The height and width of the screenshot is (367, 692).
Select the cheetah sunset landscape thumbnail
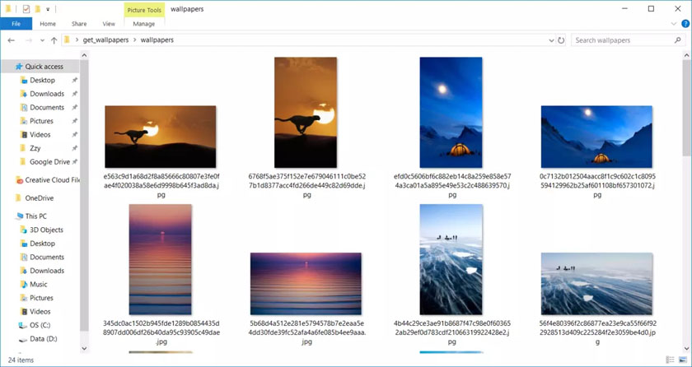tap(161, 137)
